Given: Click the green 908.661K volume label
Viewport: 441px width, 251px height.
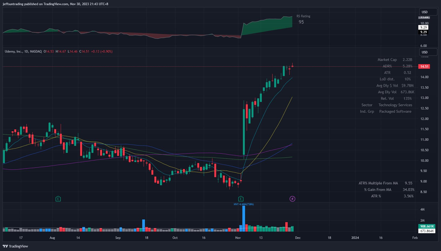Looking at the screenshot, I should coord(427,226).
